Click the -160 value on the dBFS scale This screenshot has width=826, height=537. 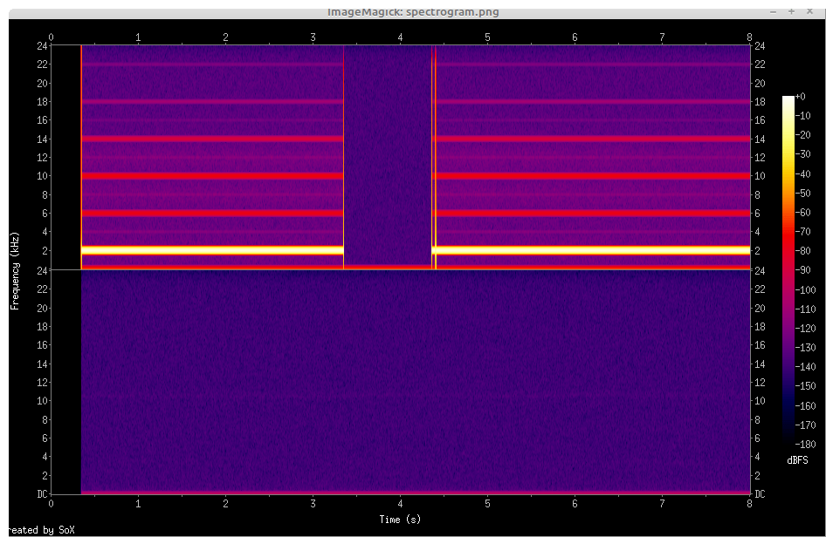tap(805, 406)
